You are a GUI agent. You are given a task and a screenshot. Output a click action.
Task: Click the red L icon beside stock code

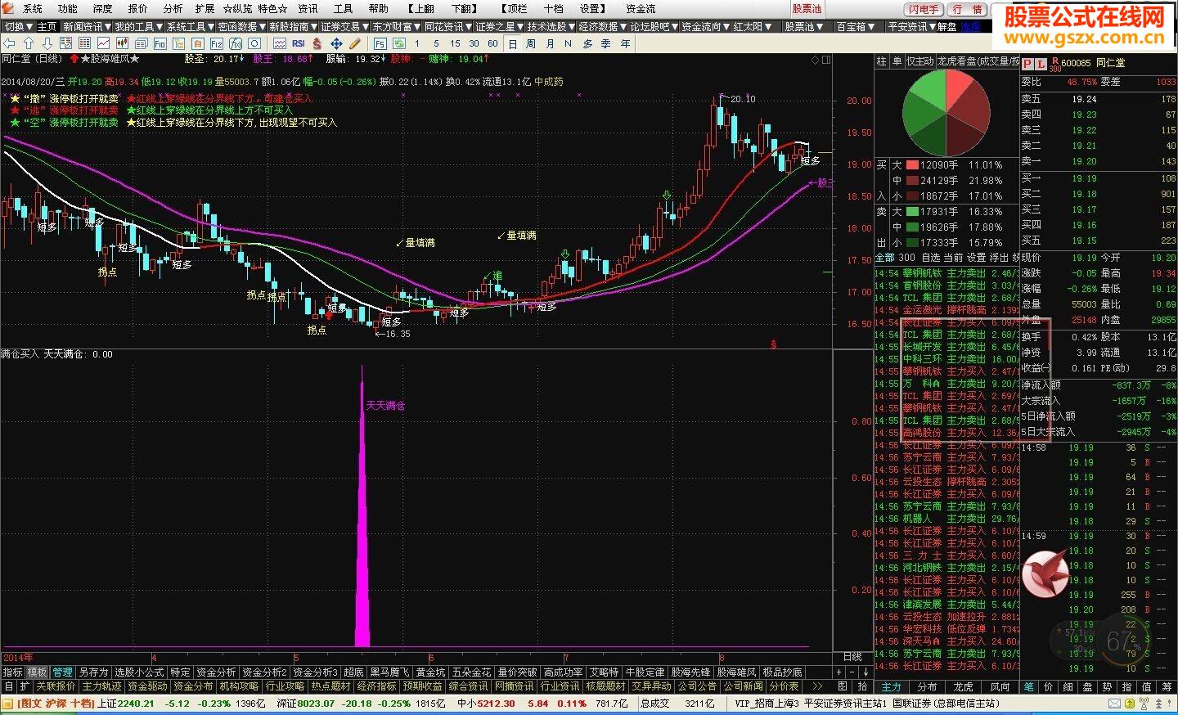click(x=1041, y=63)
